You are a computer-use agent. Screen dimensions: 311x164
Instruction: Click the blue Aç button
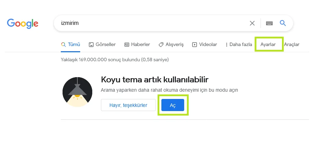click(x=173, y=105)
